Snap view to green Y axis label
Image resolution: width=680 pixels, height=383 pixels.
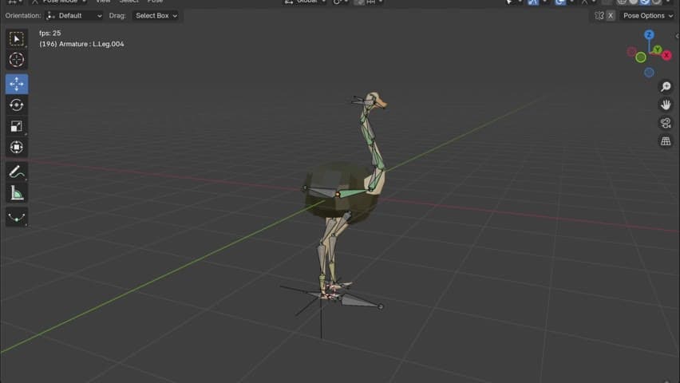(x=658, y=50)
